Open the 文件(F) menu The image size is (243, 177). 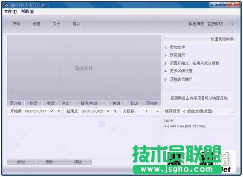[10, 12]
